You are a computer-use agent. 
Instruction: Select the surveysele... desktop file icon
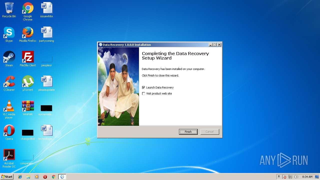(x=46, y=110)
